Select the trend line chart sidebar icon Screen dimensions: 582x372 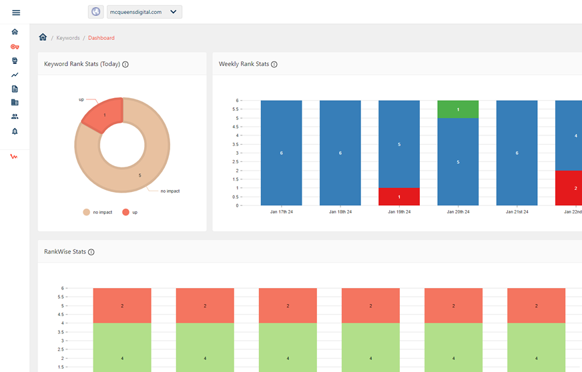15,75
